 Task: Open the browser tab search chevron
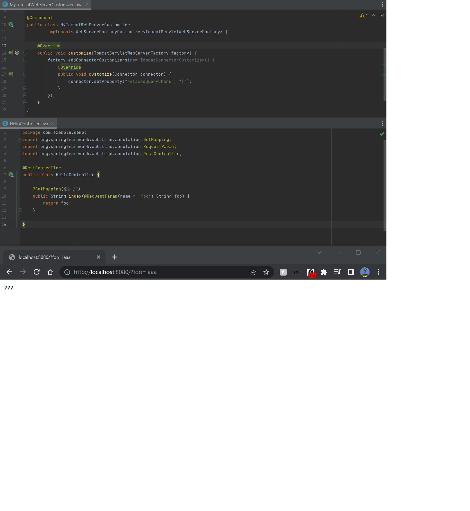320,253
